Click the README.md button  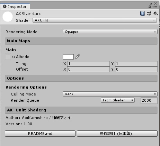40,134
